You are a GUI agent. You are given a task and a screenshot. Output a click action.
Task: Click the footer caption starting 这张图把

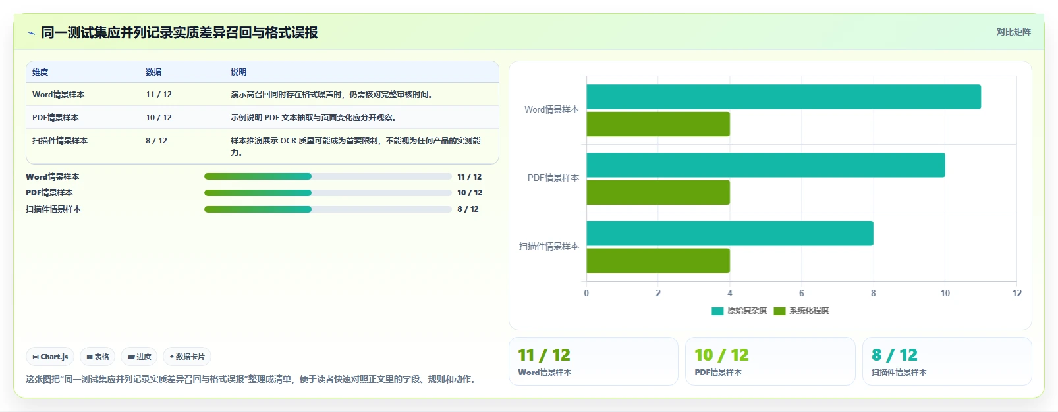252,379
